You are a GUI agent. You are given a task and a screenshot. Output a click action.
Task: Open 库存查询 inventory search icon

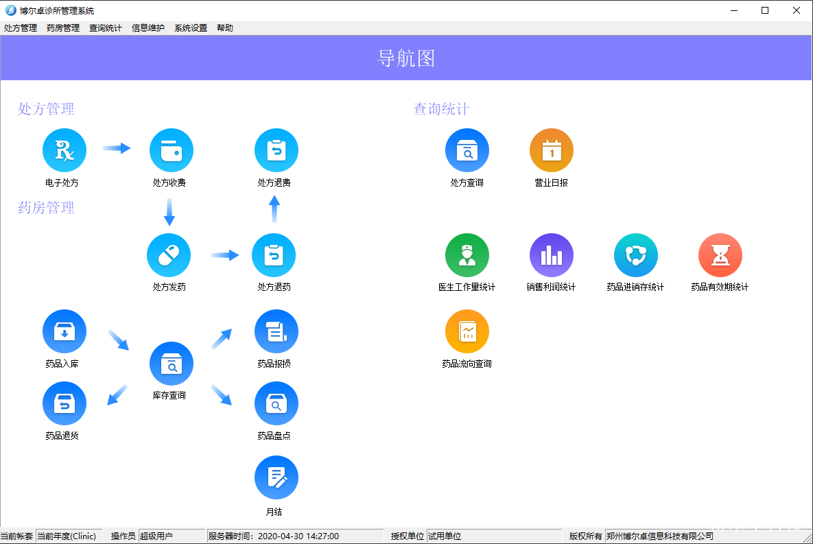(x=172, y=364)
